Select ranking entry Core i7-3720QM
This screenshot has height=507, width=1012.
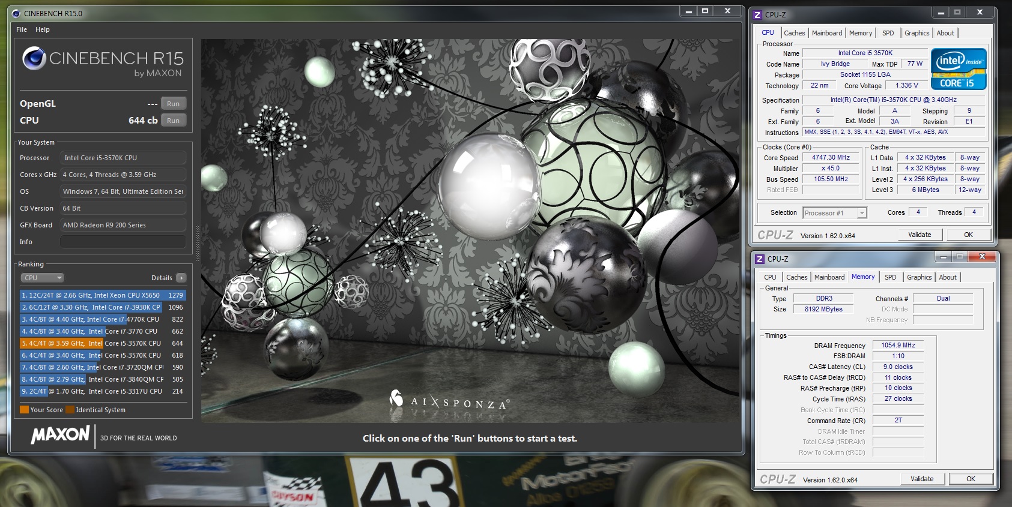coord(103,367)
